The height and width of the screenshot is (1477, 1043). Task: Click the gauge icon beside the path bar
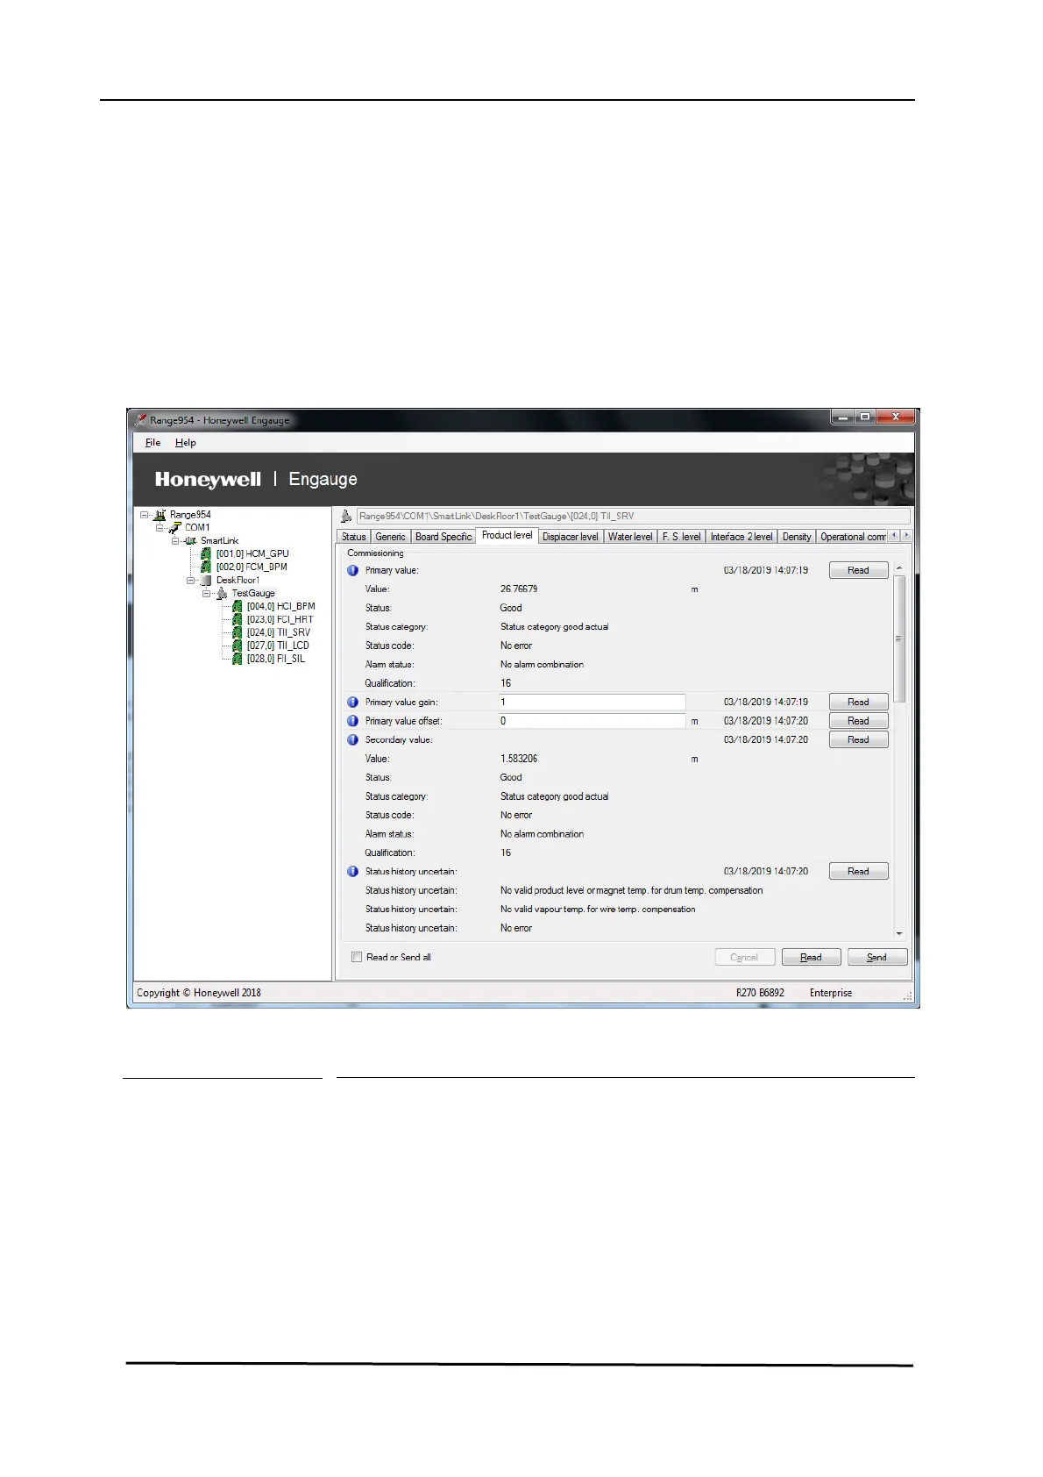coord(346,517)
